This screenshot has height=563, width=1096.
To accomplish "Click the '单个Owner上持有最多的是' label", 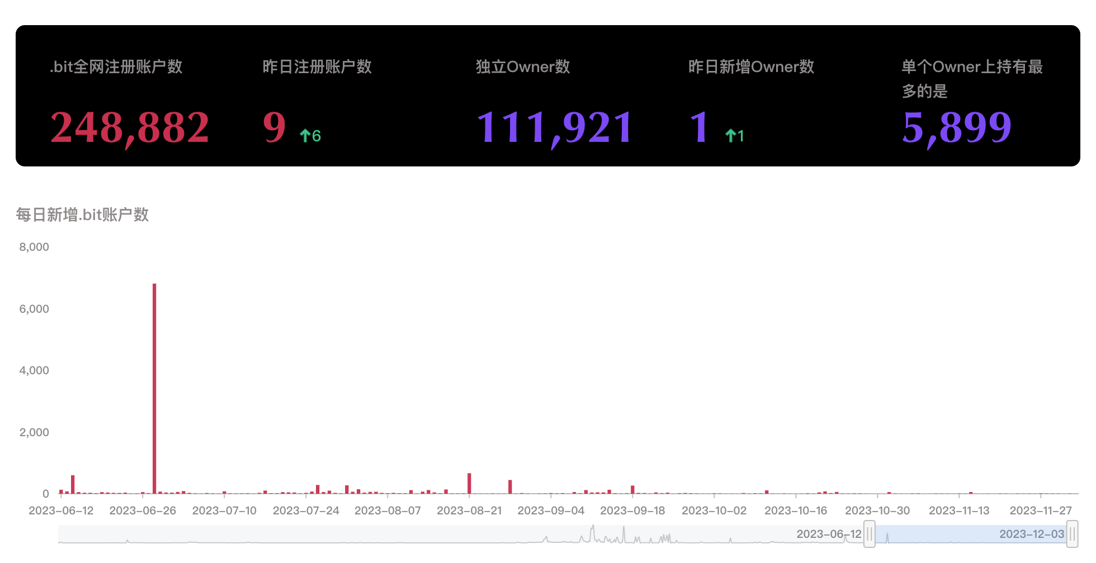I will pyautogui.click(x=972, y=79).
